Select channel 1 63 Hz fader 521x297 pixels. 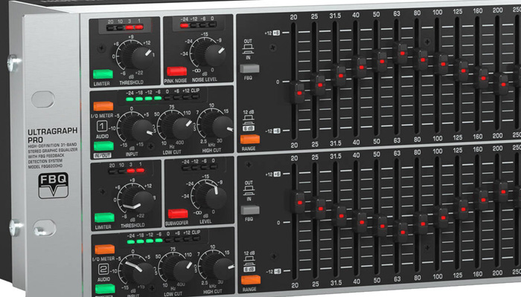[x=402, y=53]
